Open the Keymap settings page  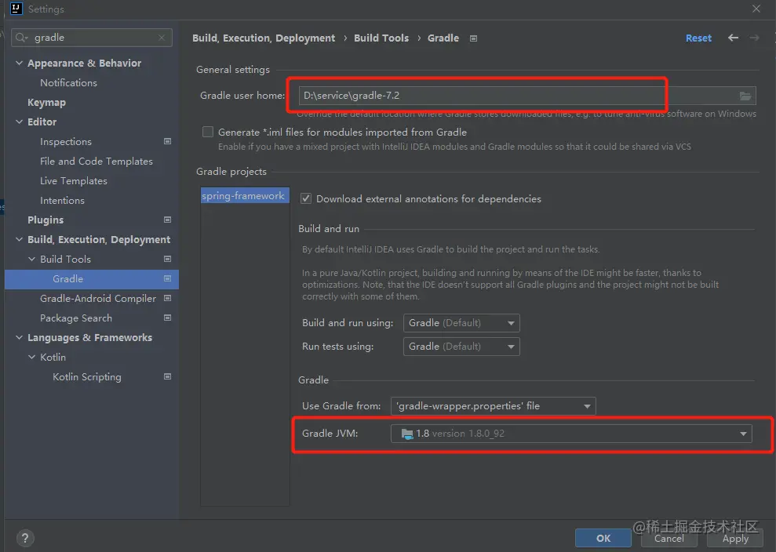[x=46, y=103]
